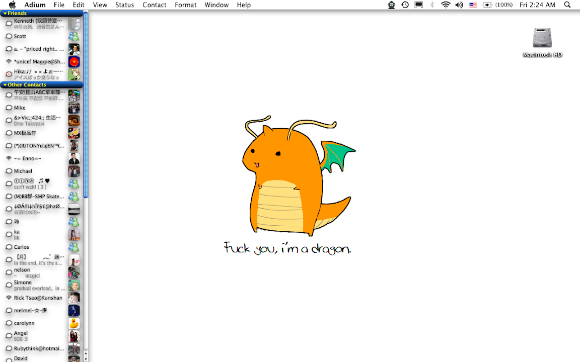Screen dimensions: 580x362
Task: Click Hika's red away status bubble
Action: coord(9,74)
